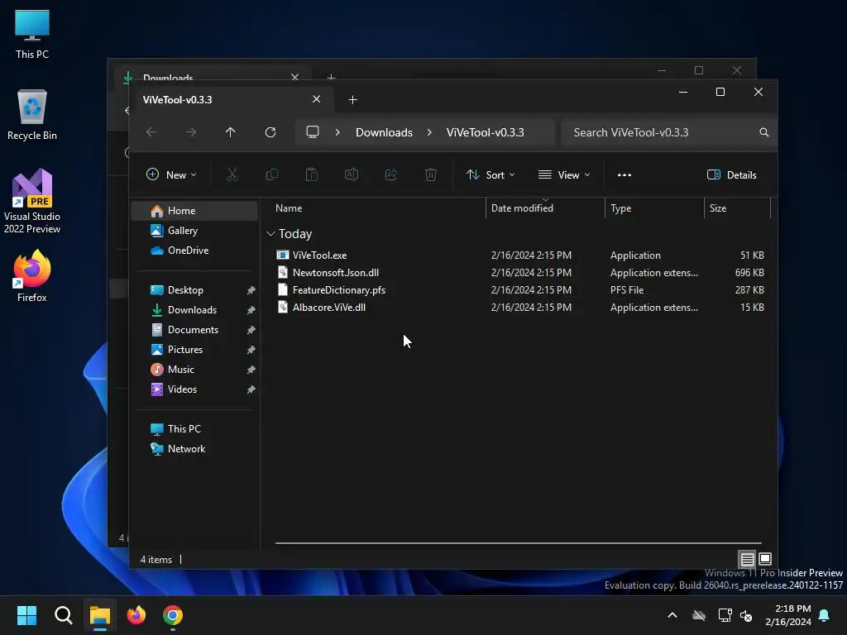Click the Paste clipboard icon
Viewport: 847px width, 635px height.
pos(312,174)
